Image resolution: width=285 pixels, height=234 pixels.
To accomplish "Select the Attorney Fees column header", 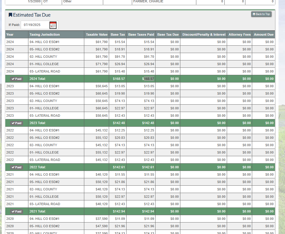I will [x=239, y=35].
